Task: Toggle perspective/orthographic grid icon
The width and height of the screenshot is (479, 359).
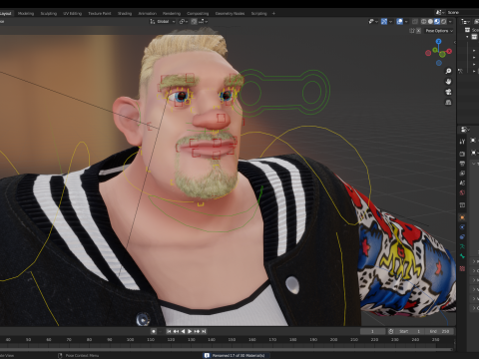Action: pyautogui.click(x=448, y=103)
